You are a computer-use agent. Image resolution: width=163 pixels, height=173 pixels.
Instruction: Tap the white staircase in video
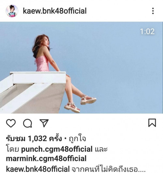coord(33,93)
